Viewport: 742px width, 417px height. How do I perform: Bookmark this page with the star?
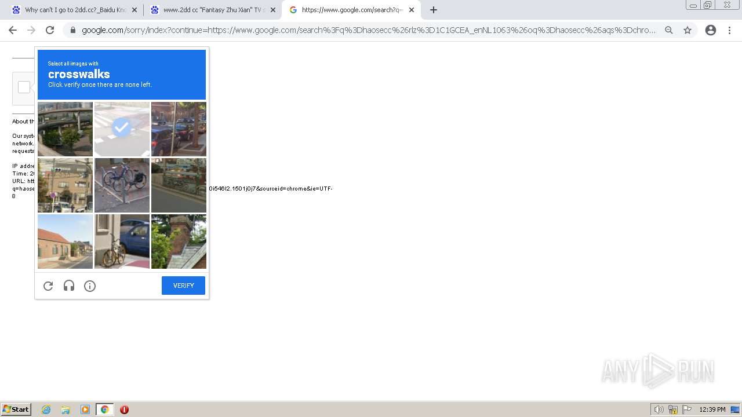coord(688,30)
